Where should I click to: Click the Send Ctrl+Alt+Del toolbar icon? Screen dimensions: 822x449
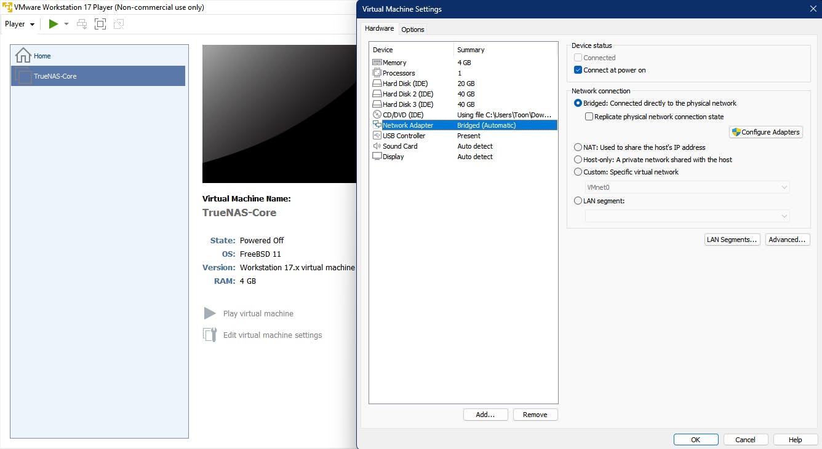82,24
